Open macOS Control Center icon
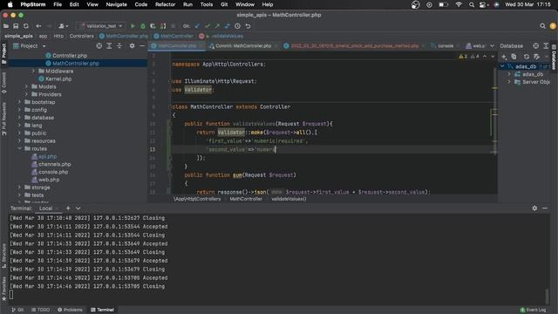This screenshot has width=558, height=314. click(x=482, y=4)
